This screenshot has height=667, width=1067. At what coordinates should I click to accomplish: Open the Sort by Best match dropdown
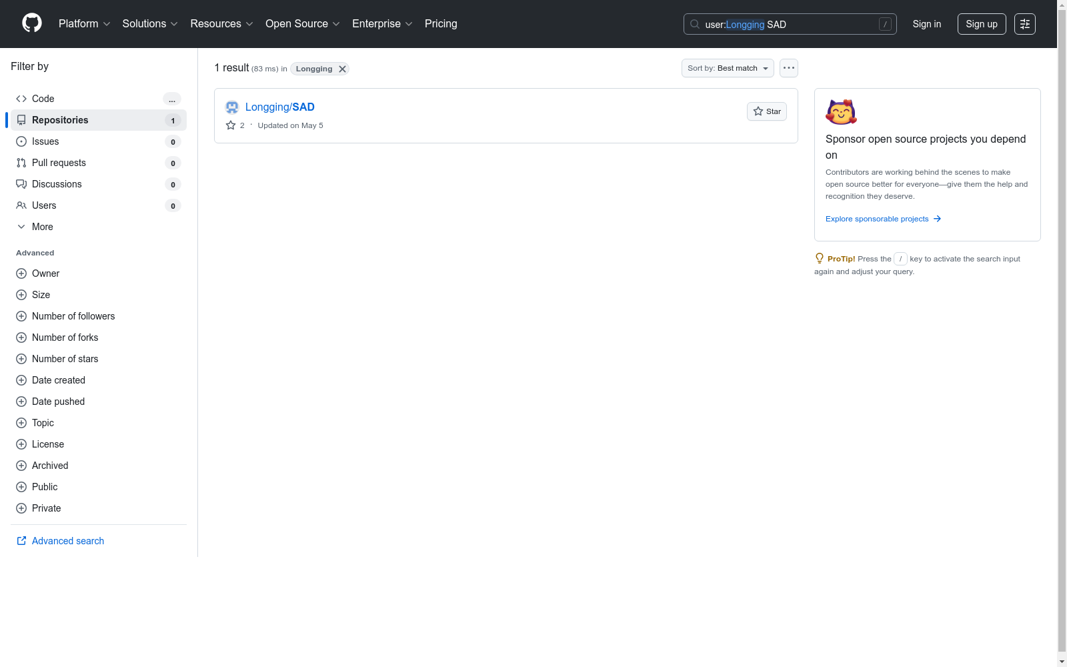728,68
